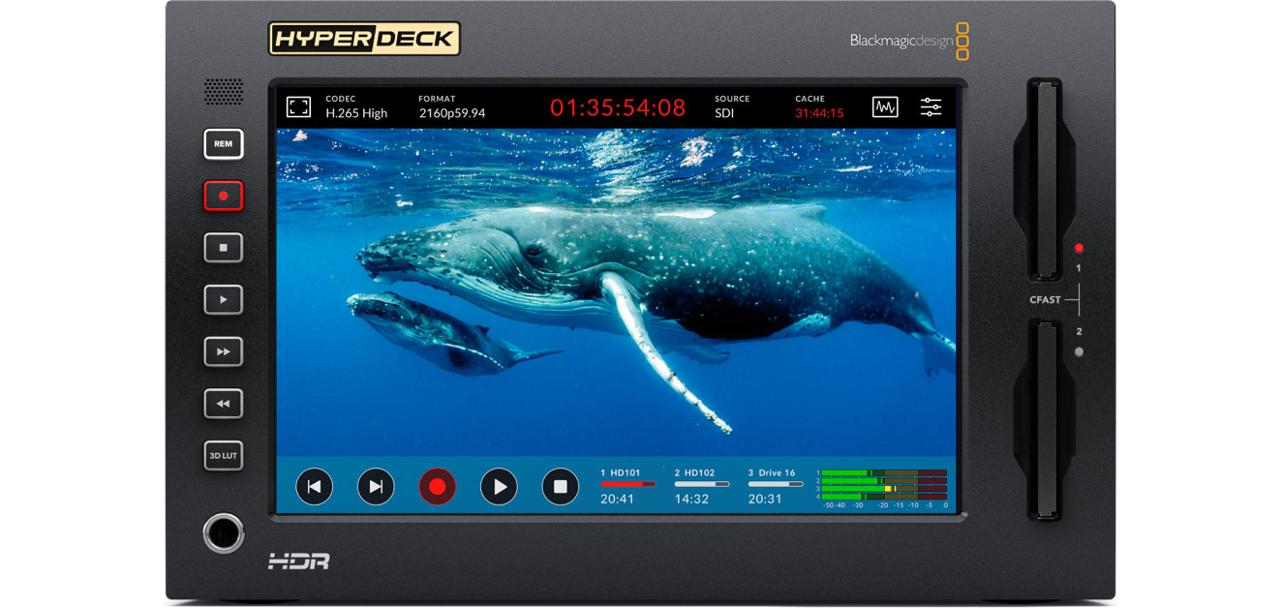Viewport: 1282px width, 608px height.
Task: Tap the on-screen record button
Action: [x=437, y=487]
